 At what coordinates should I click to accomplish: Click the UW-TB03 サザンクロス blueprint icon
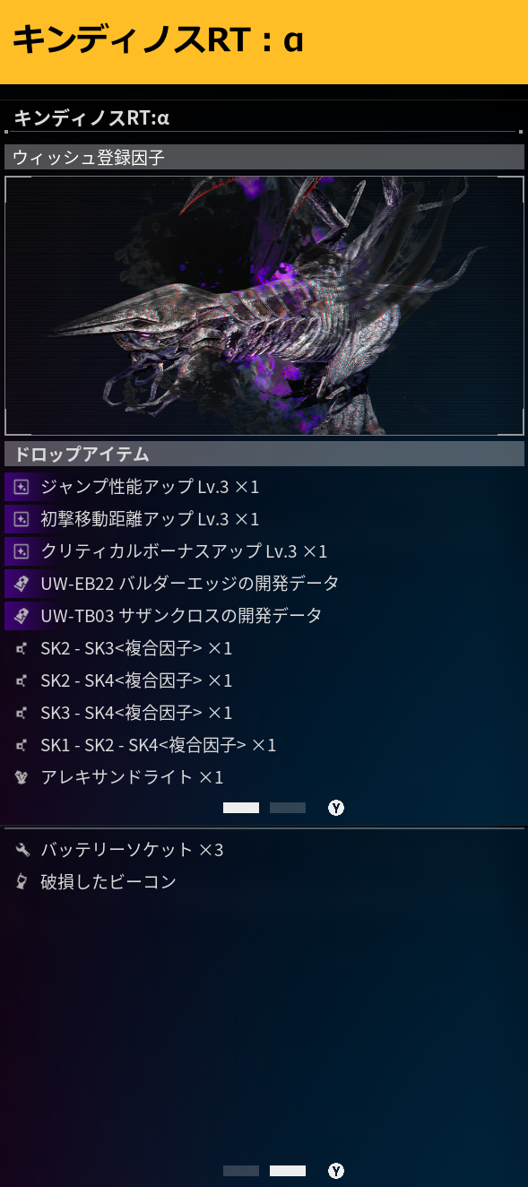(22, 616)
